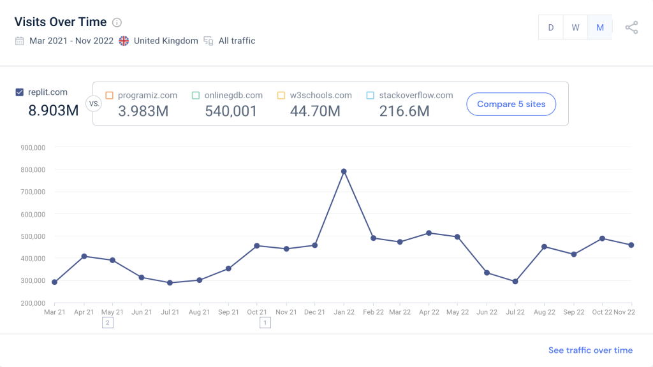
Task: Open annotation marker 1 under Oct 21
Action: click(265, 323)
